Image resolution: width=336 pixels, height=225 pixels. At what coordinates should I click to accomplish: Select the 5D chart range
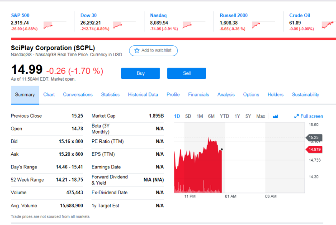pyautogui.click(x=188, y=116)
